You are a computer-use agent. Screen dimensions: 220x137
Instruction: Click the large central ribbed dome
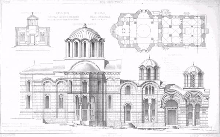coord(85,33)
